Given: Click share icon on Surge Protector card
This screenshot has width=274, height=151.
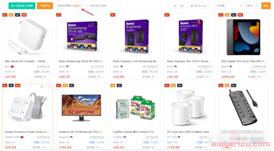Looking at the screenshot, I should pos(50,87).
